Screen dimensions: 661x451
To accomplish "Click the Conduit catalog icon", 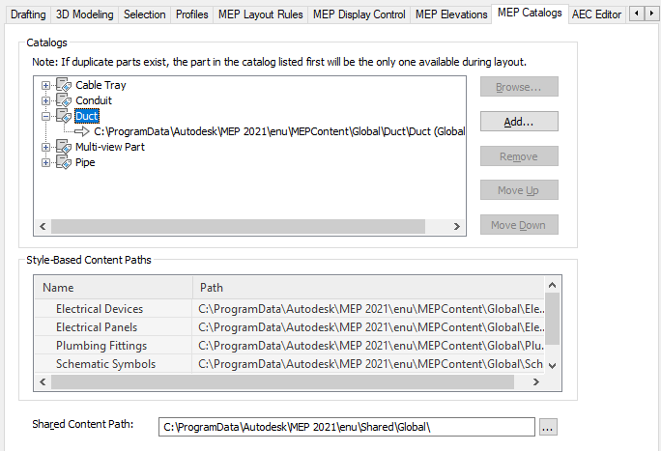I will (x=64, y=101).
